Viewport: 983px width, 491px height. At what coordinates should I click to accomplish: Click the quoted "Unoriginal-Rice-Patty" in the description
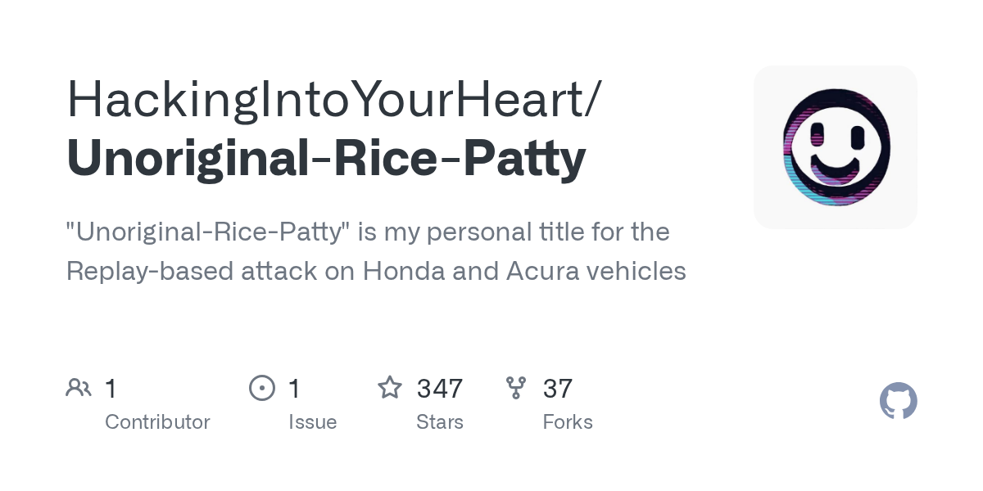(x=208, y=232)
